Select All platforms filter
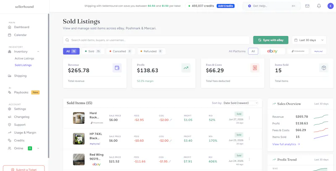 (253, 51)
